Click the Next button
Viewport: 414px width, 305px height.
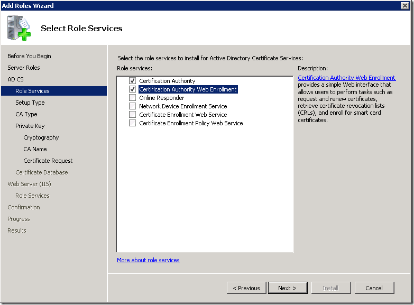(288, 288)
